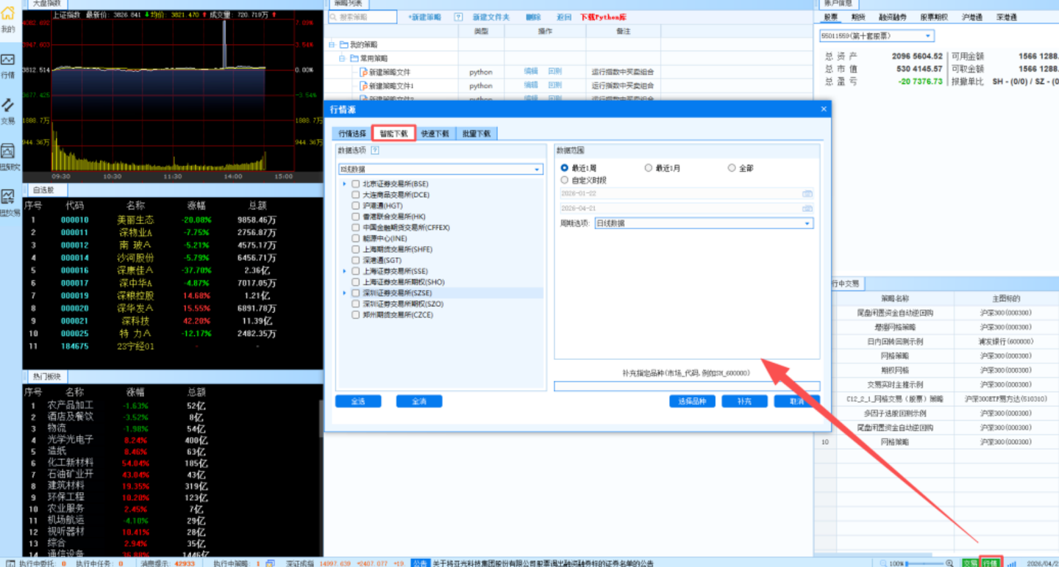Click the help icon next to 数据选项
1059x567 pixels.
(375, 151)
